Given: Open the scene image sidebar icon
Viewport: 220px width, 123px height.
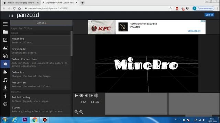Looking at the screenshot, I should [x=5, y=48].
